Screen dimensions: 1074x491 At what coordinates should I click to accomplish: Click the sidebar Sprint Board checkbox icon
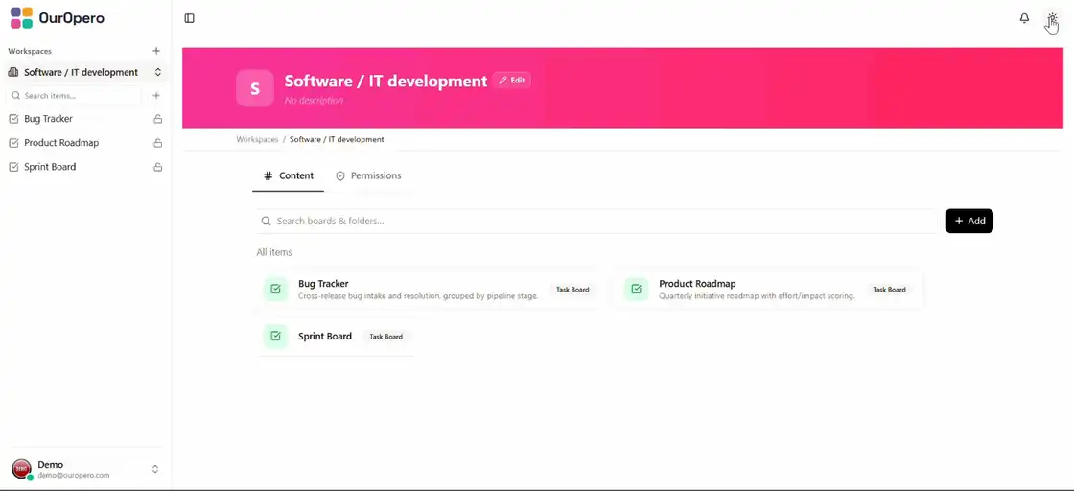(x=13, y=167)
